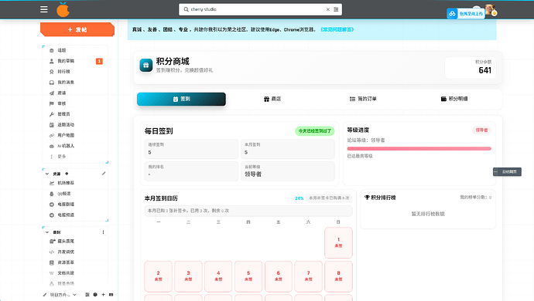Open the user avatar menu
This screenshot has height=301, width=534.
[x=490, y=9]
